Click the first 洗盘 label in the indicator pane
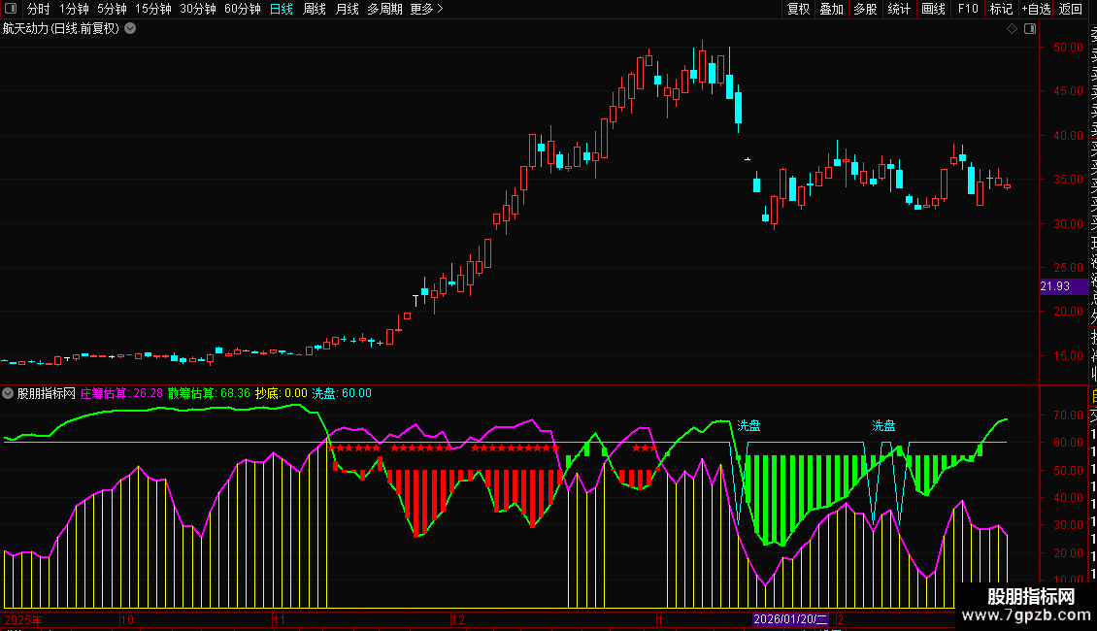 pyautogui.click(x=748, y=425)
